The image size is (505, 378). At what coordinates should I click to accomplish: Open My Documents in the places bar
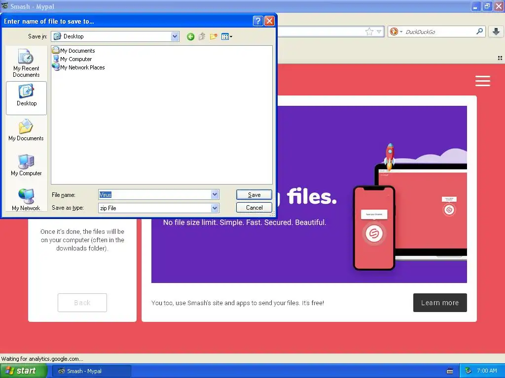26,130
